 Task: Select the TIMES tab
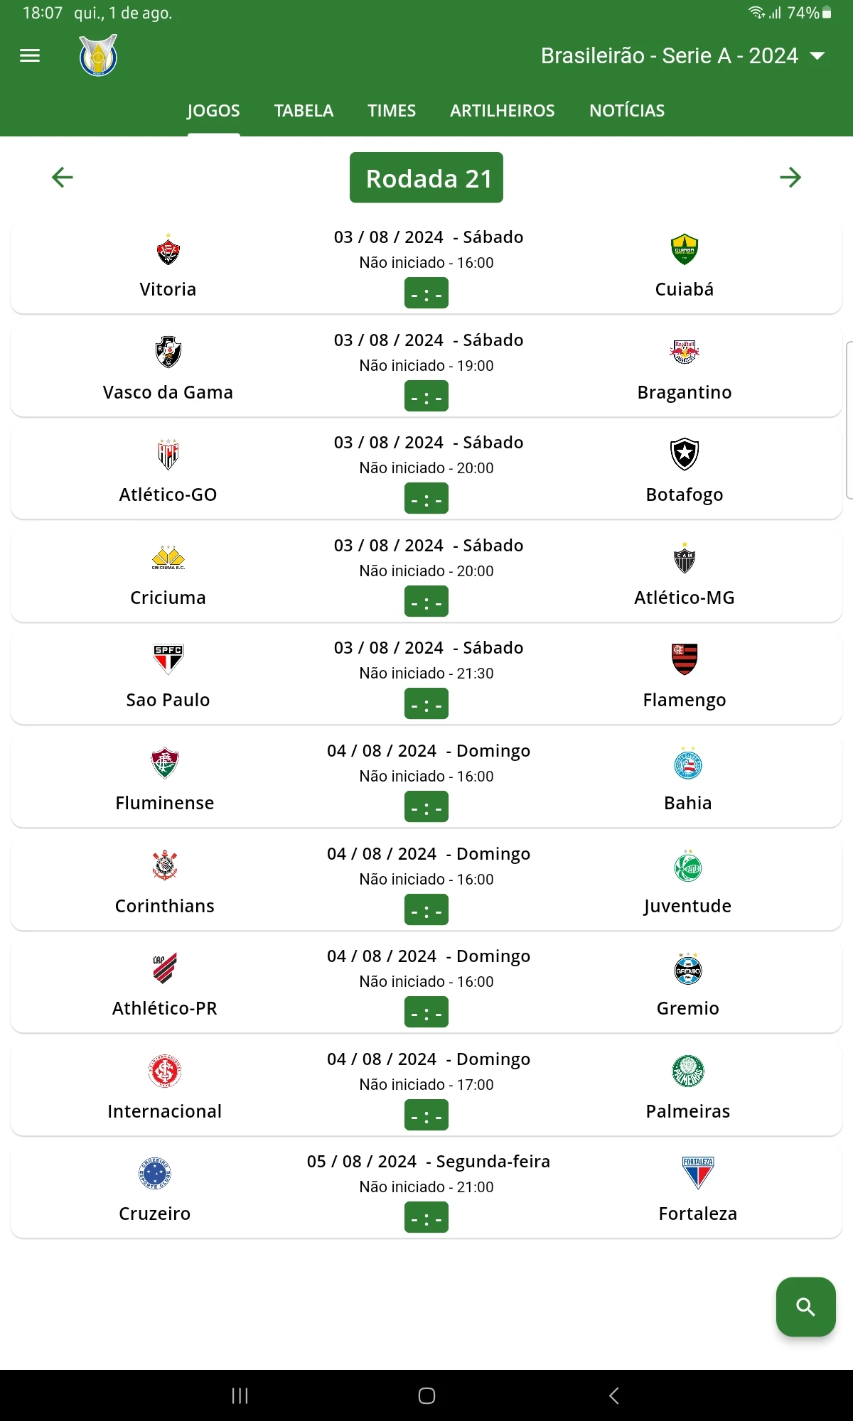pos(392,110)
